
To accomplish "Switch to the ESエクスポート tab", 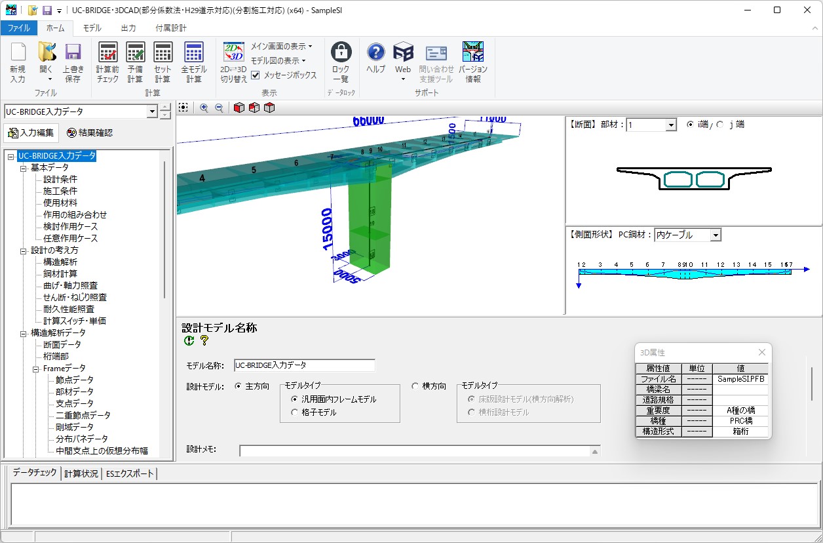I will (130, 473).
